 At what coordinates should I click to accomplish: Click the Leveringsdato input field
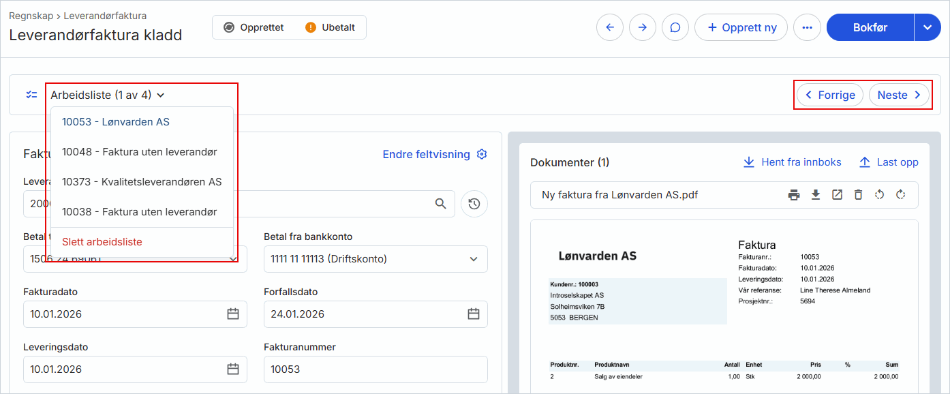pos(135,369)
